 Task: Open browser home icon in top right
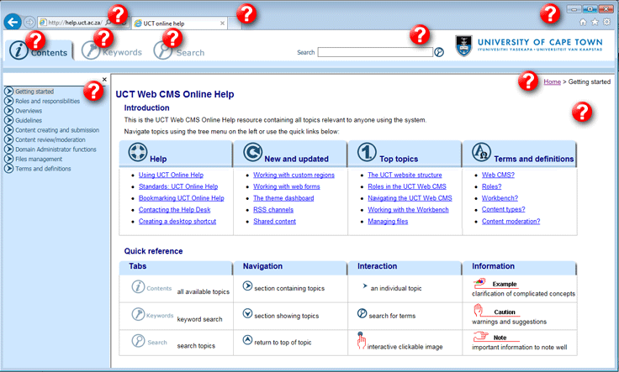point(583,22)
